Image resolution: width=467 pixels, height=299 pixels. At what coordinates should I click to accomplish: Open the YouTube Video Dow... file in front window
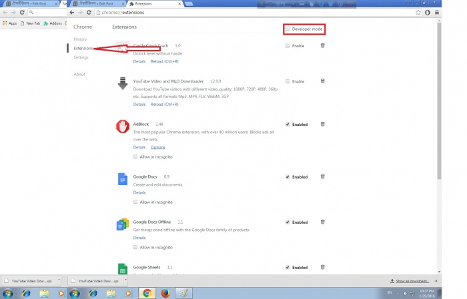pyautogui.click(x=95, y=281)
